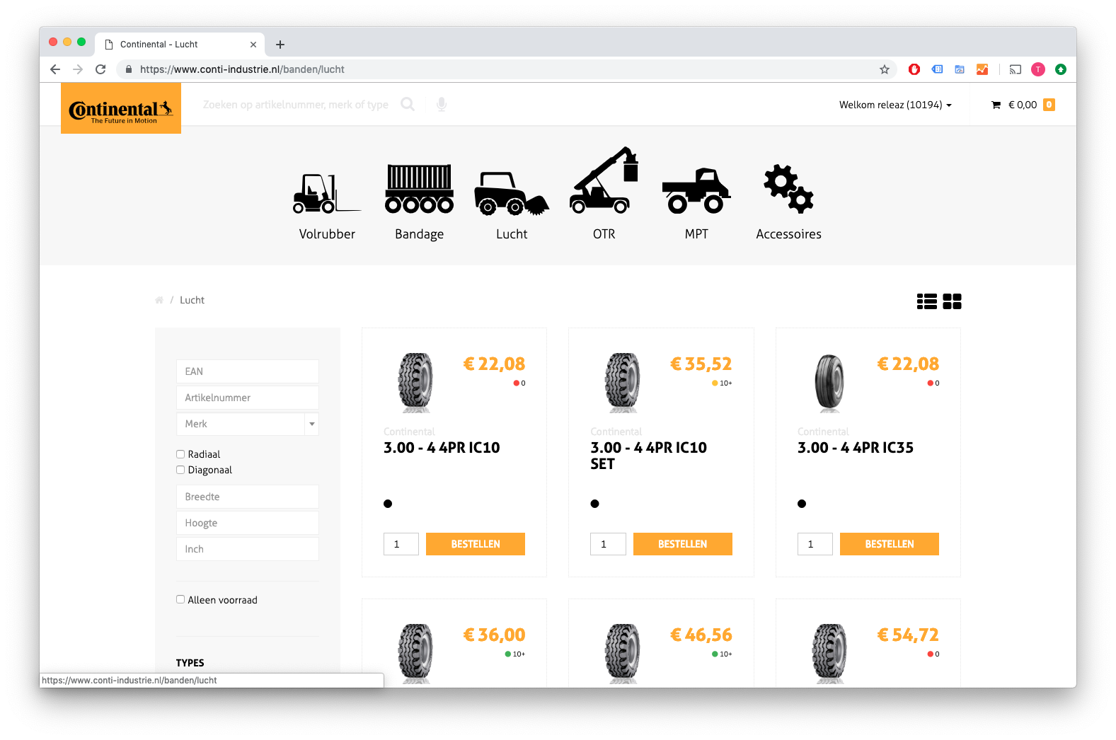Open the Accessoires gears icon

[x=788, y=189]
